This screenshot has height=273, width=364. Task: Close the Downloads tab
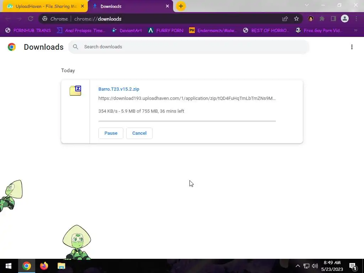[167, 6]
